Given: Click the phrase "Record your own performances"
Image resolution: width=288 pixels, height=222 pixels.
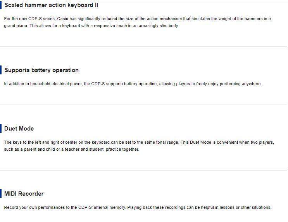Looking at the screenshot, I should [32, 207].
